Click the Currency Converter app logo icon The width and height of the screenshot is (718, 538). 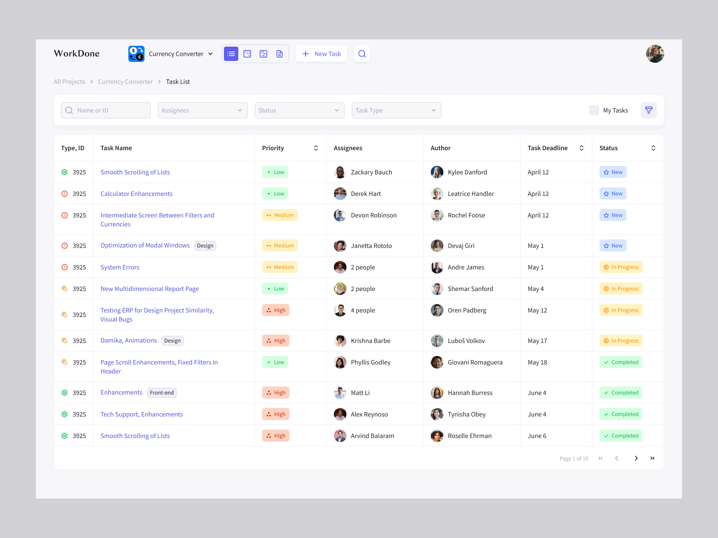click(136, 53)
